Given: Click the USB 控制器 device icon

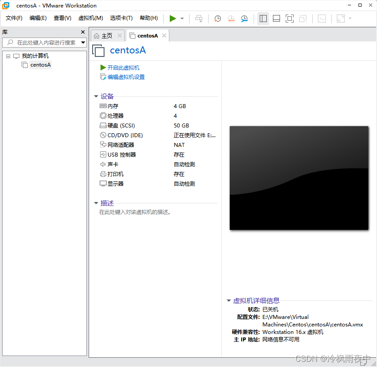Looking at the screenshot, I should click(x=103, y=154).
